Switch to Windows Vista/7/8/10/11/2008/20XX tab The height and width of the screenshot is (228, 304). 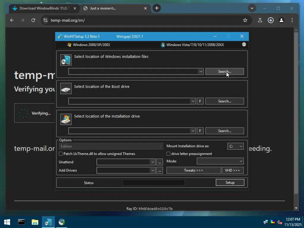(192, 45)
